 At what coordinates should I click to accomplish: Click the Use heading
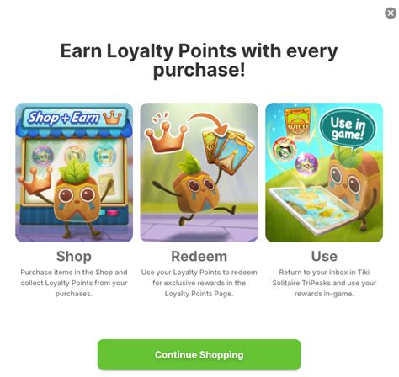[x=324, y=256]
